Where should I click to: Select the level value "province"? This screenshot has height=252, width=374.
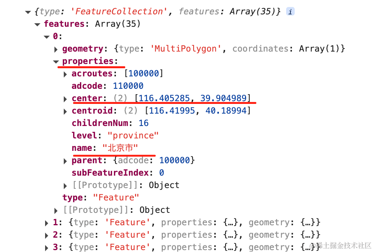pyautogui.click(x=133, y=135)
